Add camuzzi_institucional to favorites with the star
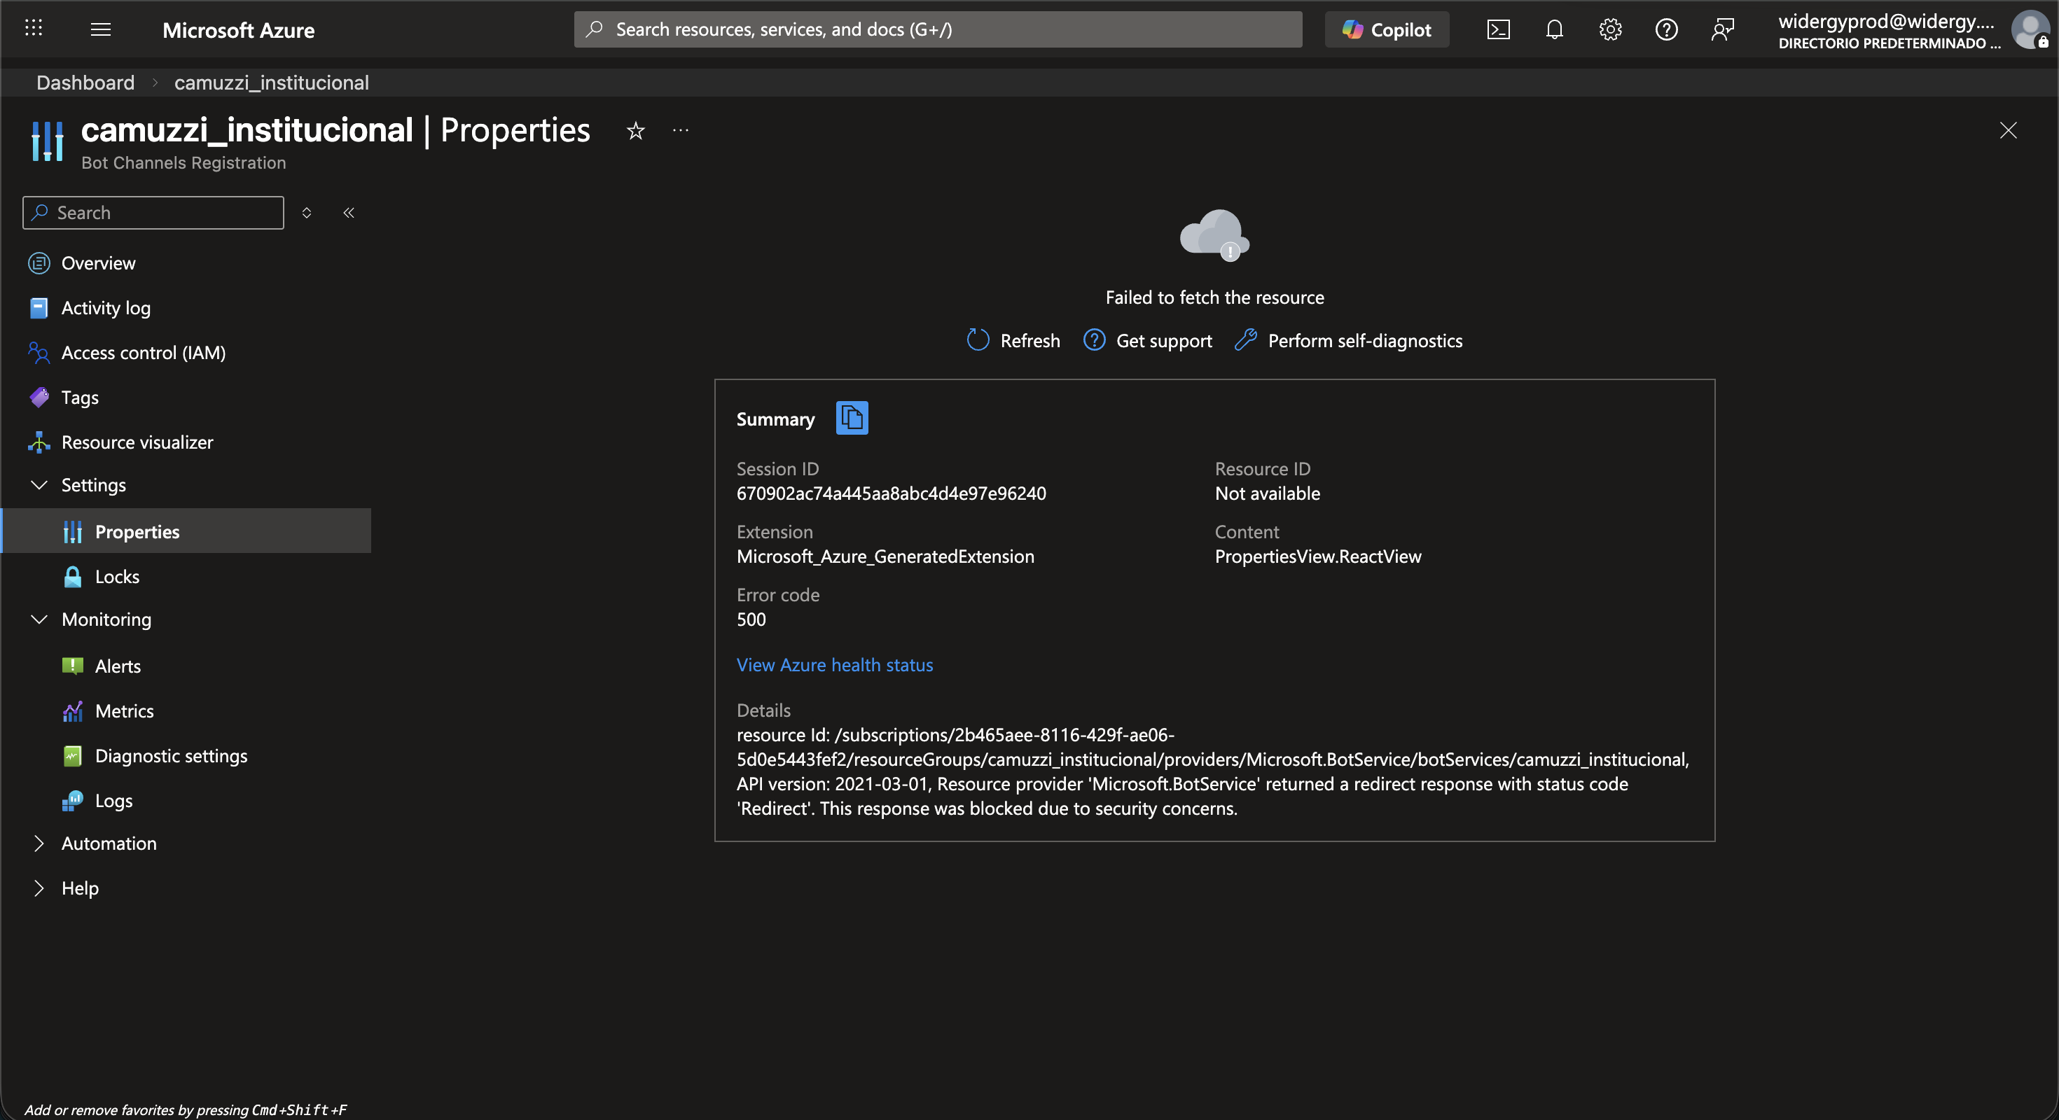This screenshot has height=1120, width=2059. [x=635, y=130]
